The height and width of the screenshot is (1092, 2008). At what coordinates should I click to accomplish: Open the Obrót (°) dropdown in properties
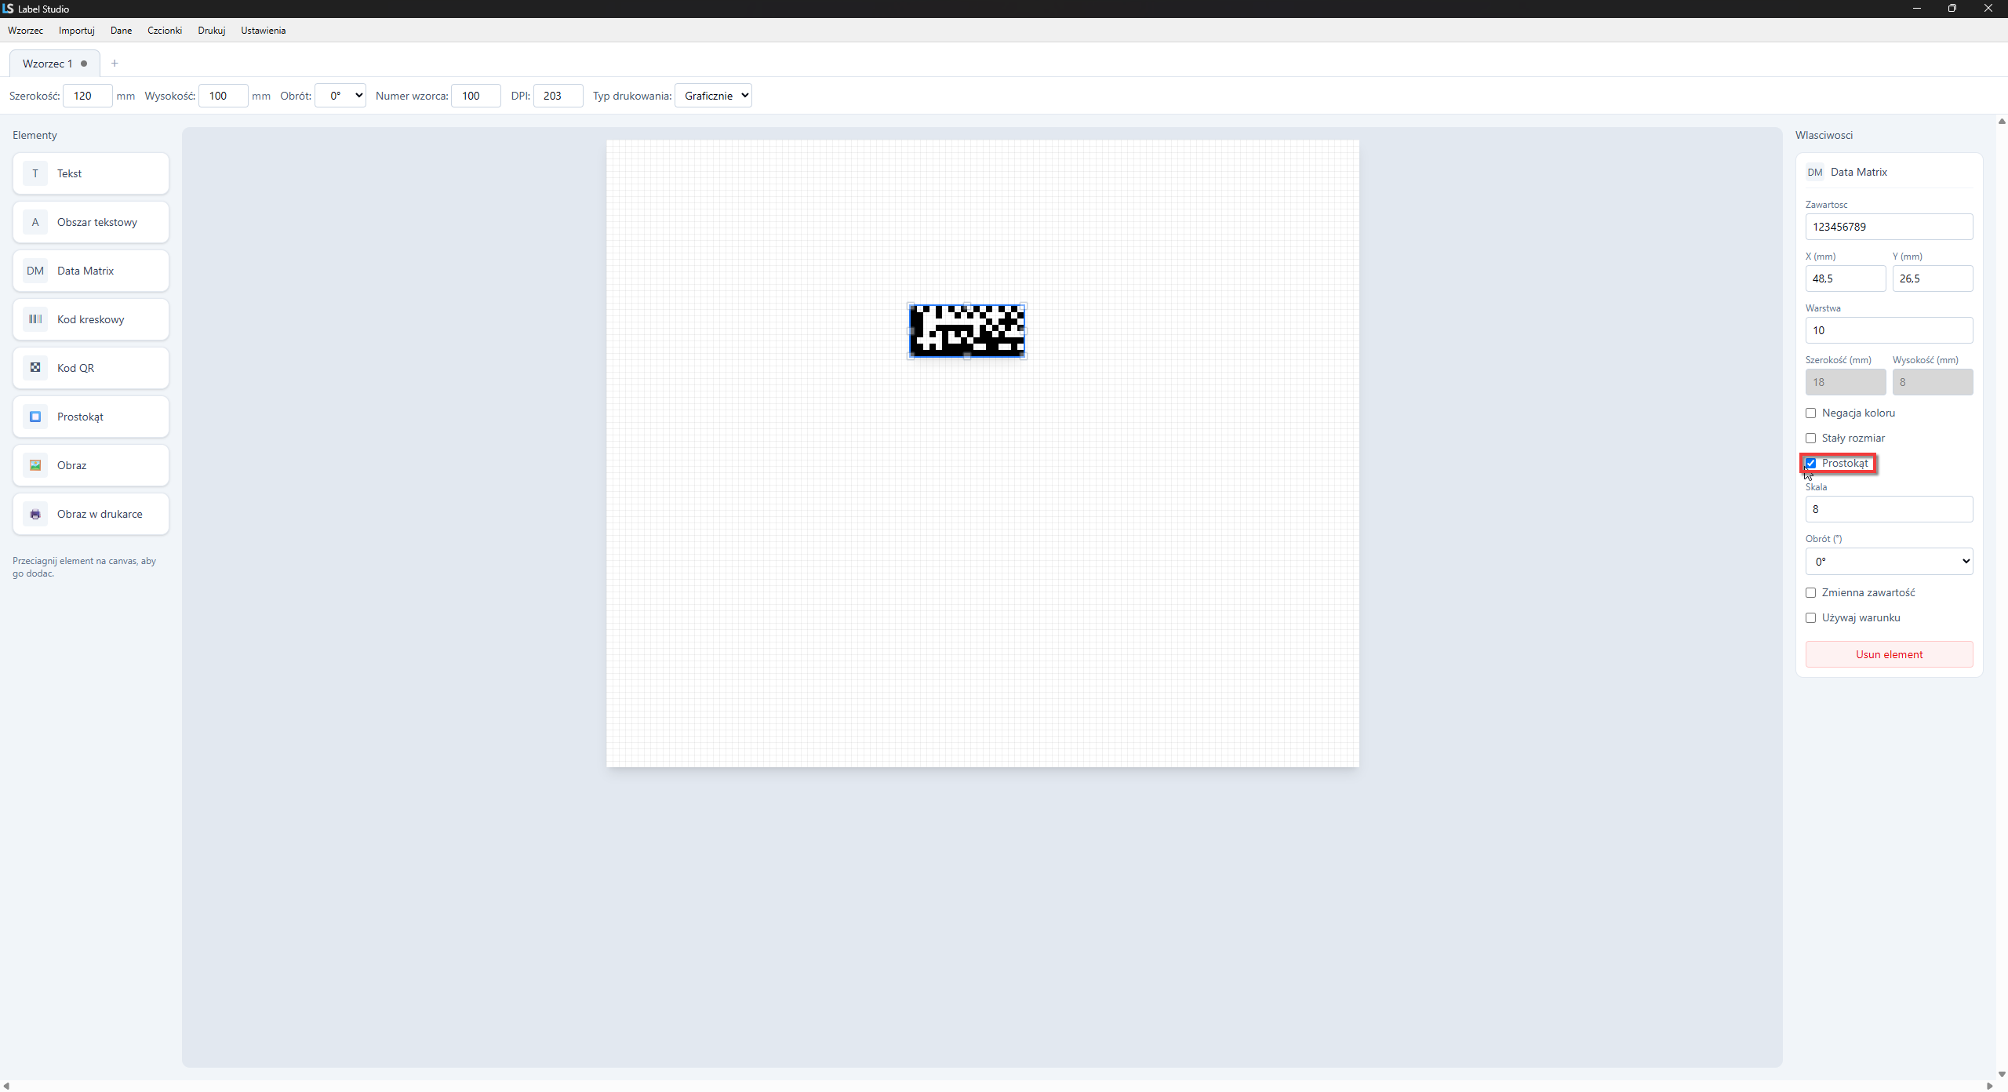point(1889,562)
